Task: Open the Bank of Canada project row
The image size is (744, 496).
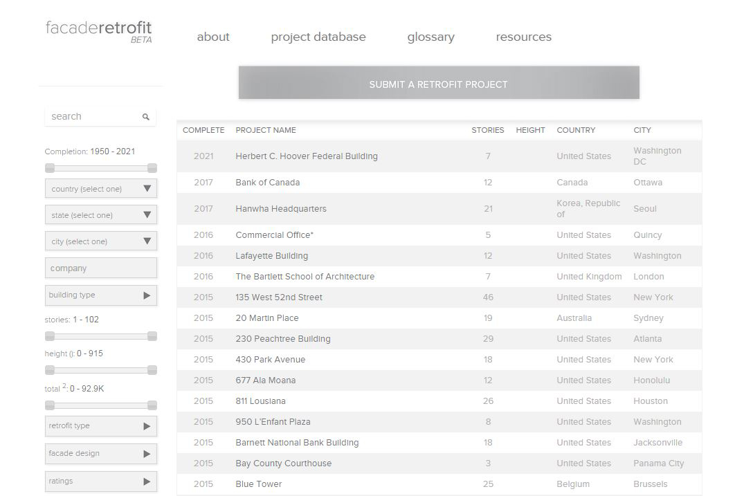Action: (267, 182)
